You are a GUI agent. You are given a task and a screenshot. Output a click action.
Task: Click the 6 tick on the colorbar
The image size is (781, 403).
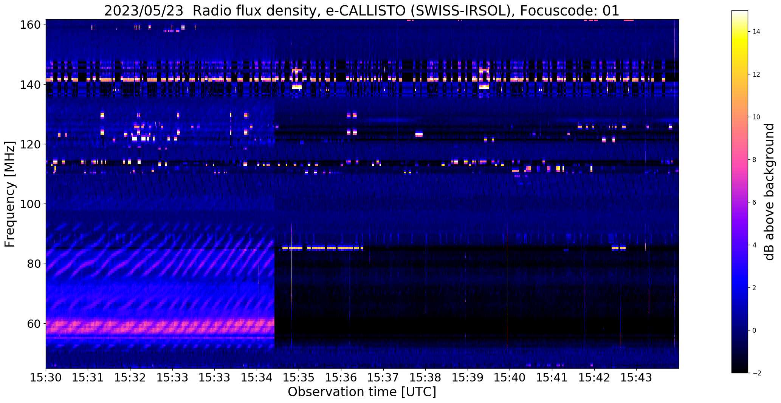click(x=754, y=202)
